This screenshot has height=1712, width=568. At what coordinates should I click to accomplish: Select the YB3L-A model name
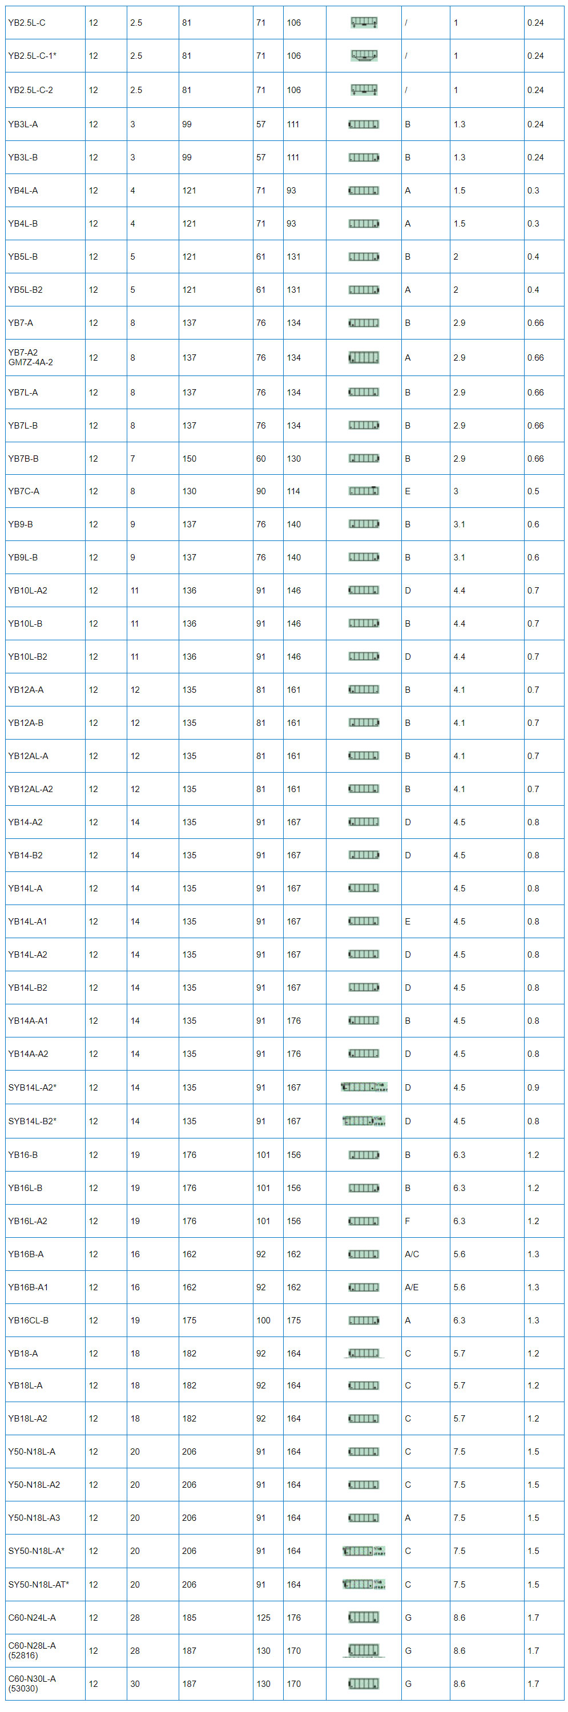point(23,124)
